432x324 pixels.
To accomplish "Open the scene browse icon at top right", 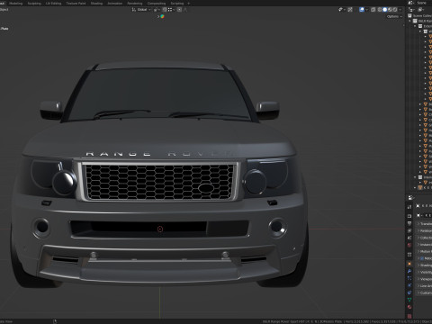I will pyautogui.click(x=411, y=3).
